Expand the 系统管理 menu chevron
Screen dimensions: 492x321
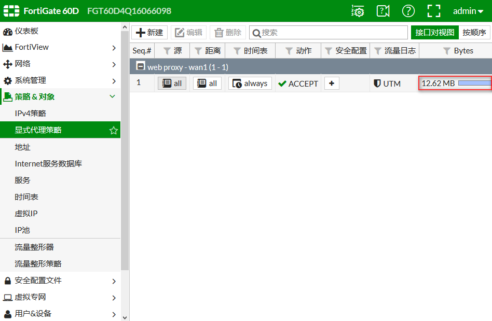pos(114,81)
